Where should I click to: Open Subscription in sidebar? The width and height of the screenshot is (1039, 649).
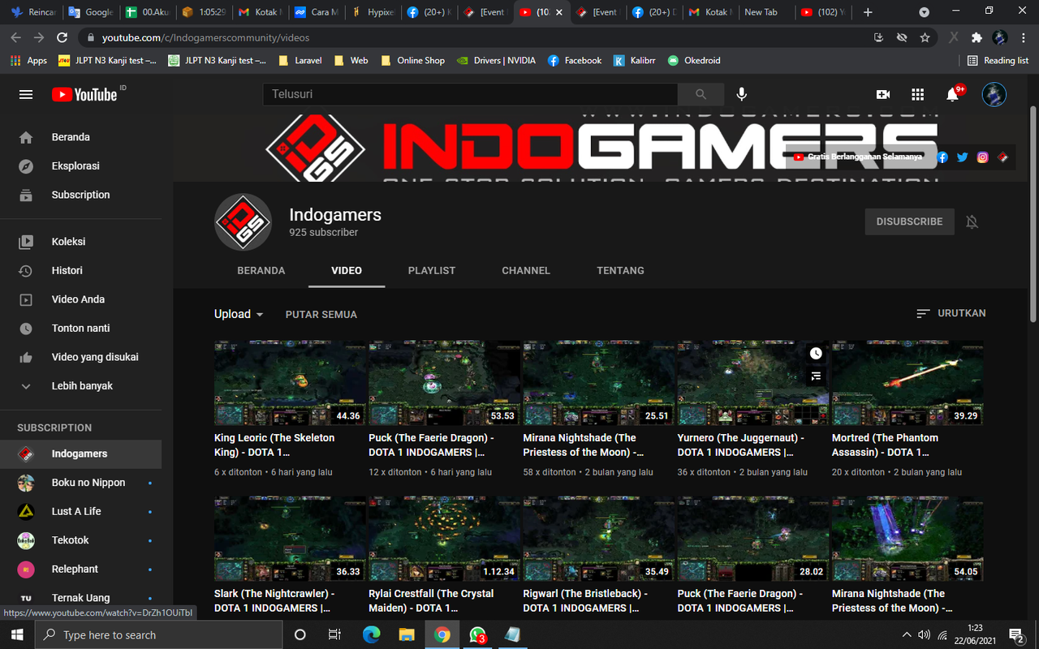(x=81, y=195)
